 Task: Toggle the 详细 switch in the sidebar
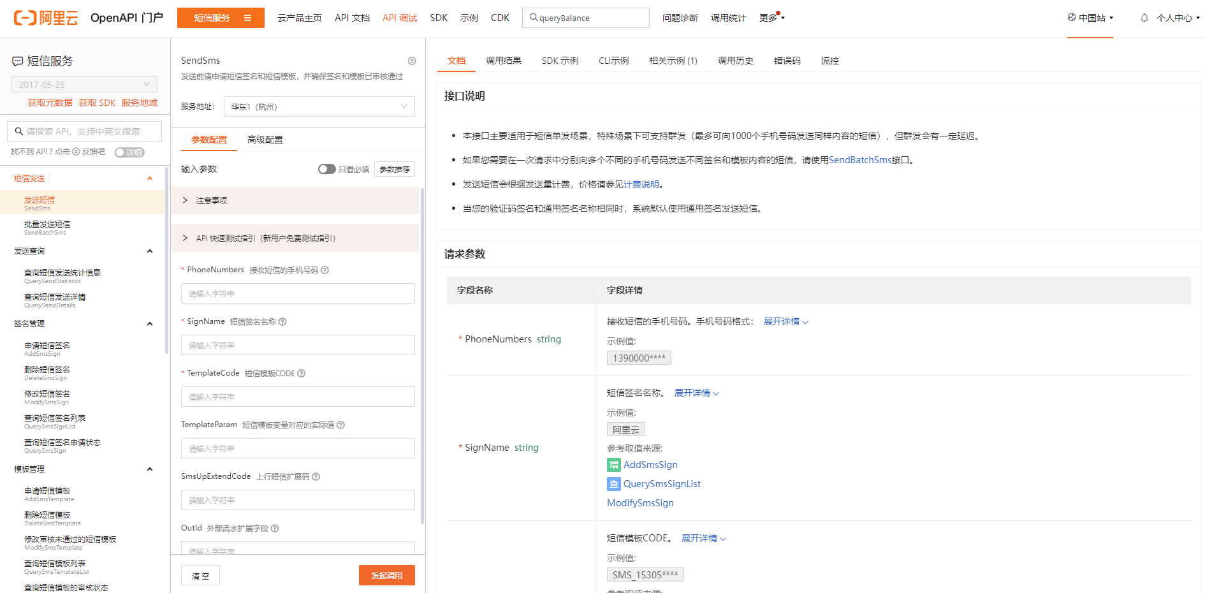coord(130,152)
